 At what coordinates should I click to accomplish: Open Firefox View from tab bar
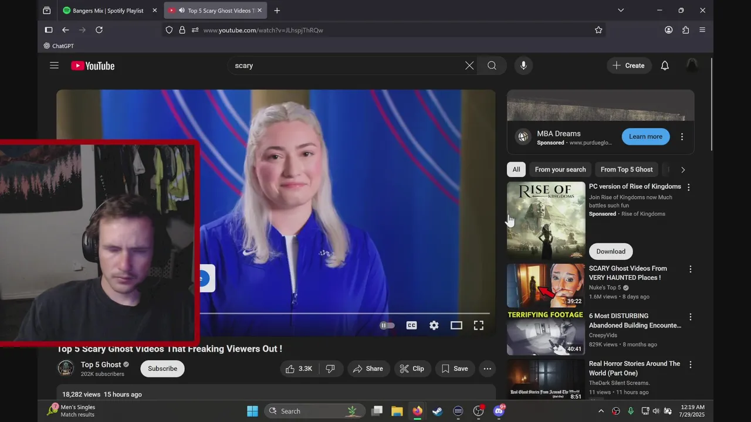pyautogui.click(x=47, y=11)
